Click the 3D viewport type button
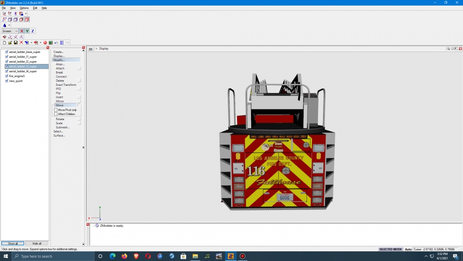The image size is (463, 261). (x=90, y=49)
